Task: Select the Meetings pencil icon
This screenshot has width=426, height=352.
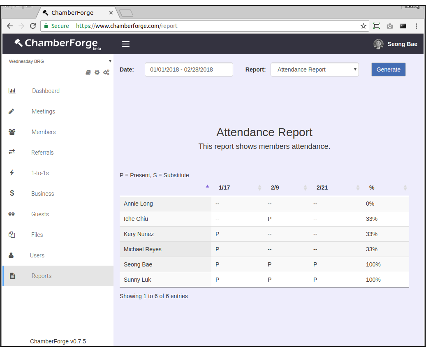Action: tap(12, 111)
